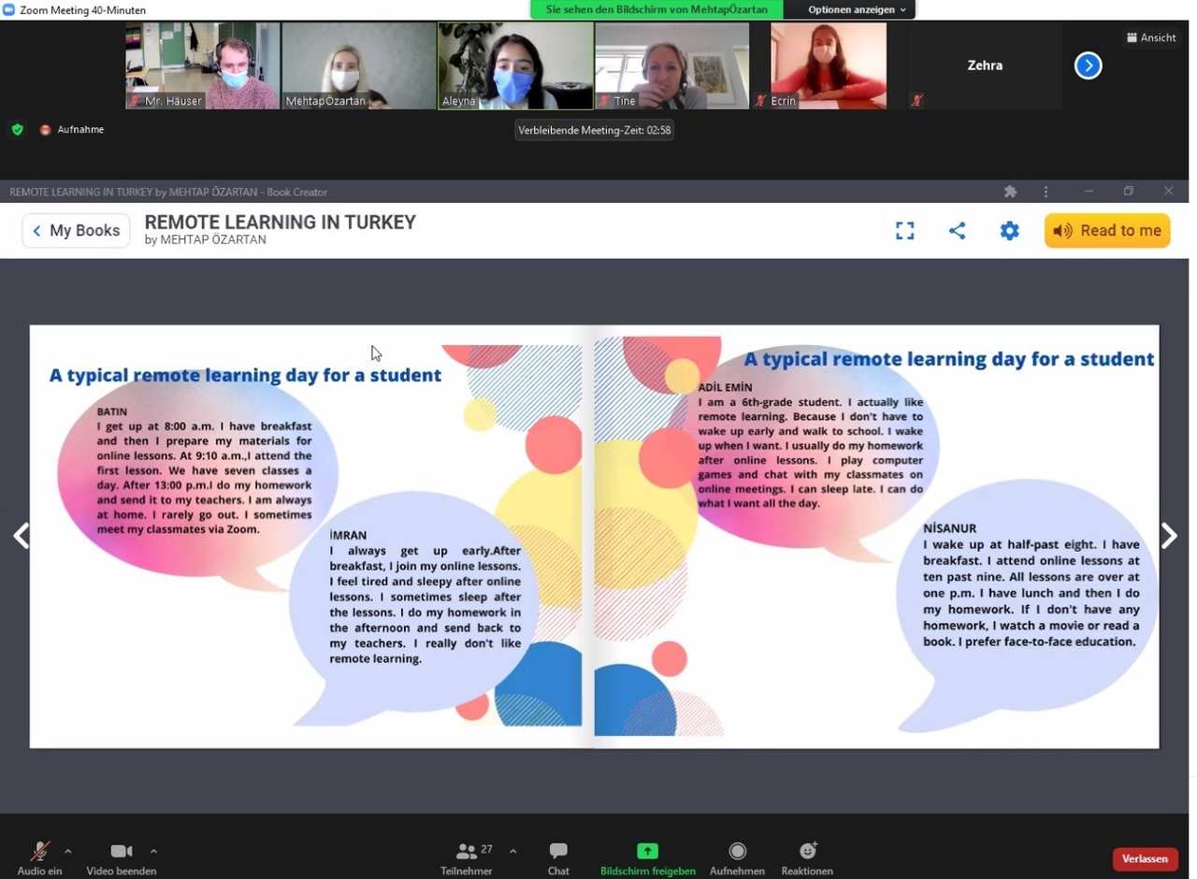Open the browser three-dot menu
The height and width of the screenshot is (879, 1197).
(x=1046, y=191)
